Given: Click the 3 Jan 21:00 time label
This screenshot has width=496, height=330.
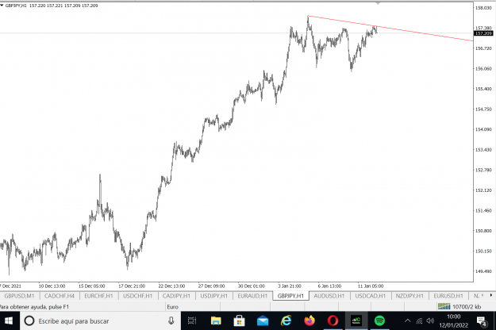Looking at the screenshot, I should [x=290, y=286].
